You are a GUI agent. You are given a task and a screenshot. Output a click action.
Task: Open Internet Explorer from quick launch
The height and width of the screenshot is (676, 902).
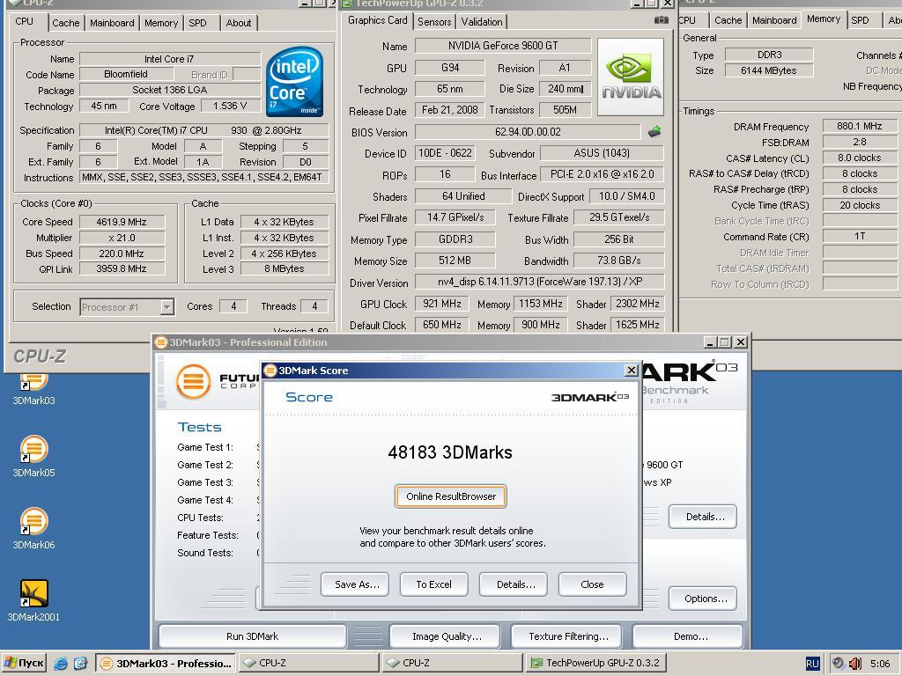60,664
